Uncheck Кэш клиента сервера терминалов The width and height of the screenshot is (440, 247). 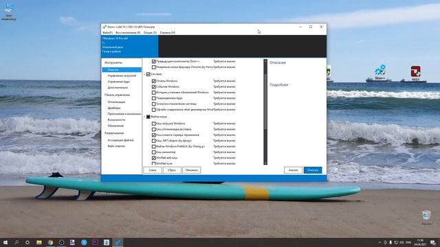153,135
